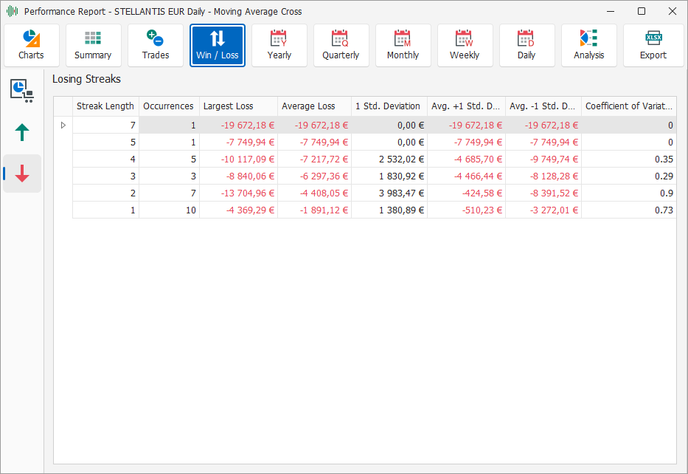Click Avg. -1 Std. D... column header
The width and height of the screenshot is (688, 474).
[x=543, y=106]
